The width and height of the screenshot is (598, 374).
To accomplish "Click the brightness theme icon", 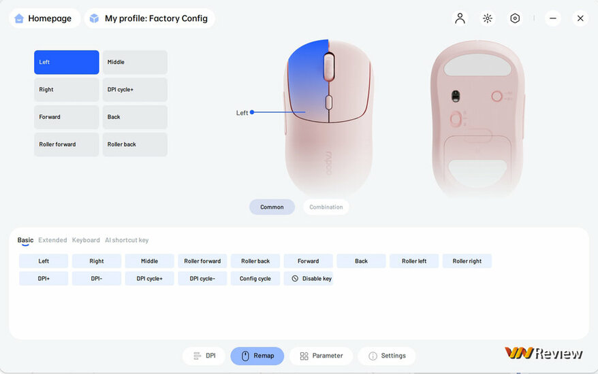I will (488, 18).
